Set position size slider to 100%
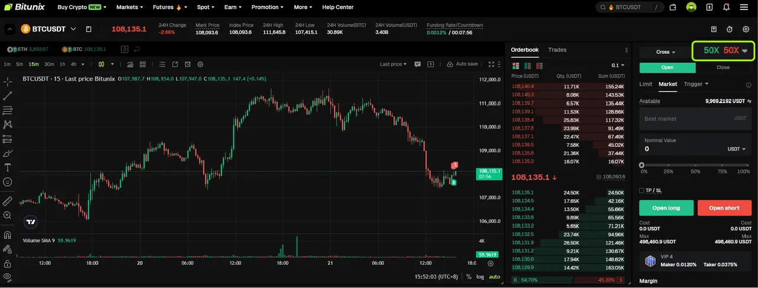Image resolution: width=758 pixels, height=288 pixels. 749,165
